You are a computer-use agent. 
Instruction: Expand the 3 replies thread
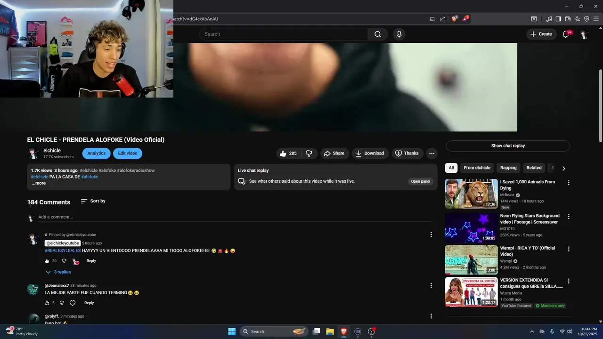coord(58,272)
